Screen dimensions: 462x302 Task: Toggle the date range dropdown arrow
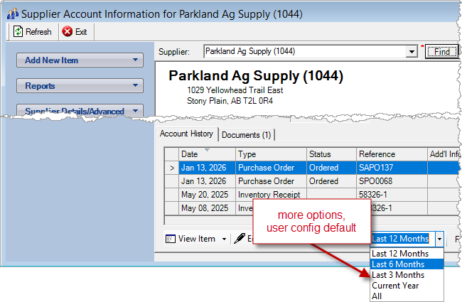click(x=439, y=239)
